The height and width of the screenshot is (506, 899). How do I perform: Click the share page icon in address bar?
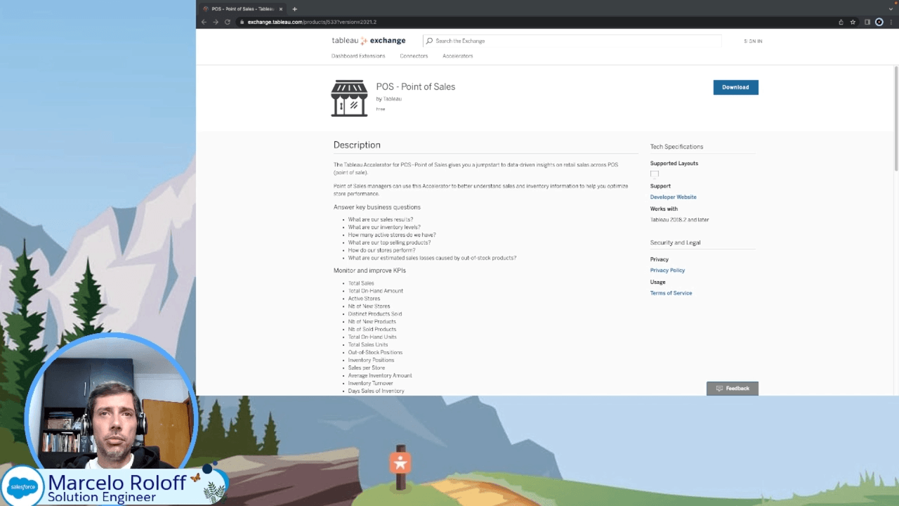841,22
